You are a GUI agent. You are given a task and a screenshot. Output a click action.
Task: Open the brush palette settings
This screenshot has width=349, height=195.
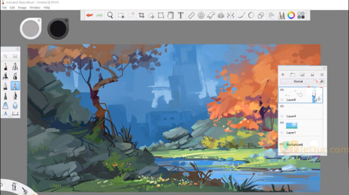(x=5, y=56)
